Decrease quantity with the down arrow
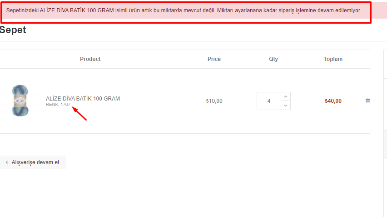 tap(286, 106)
